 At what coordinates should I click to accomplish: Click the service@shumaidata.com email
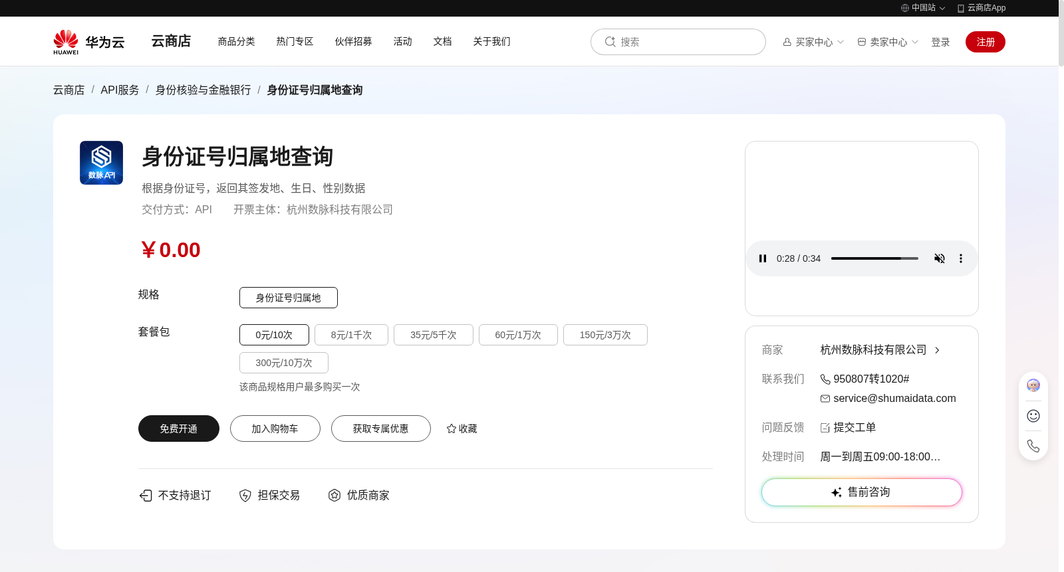point(894,398)
